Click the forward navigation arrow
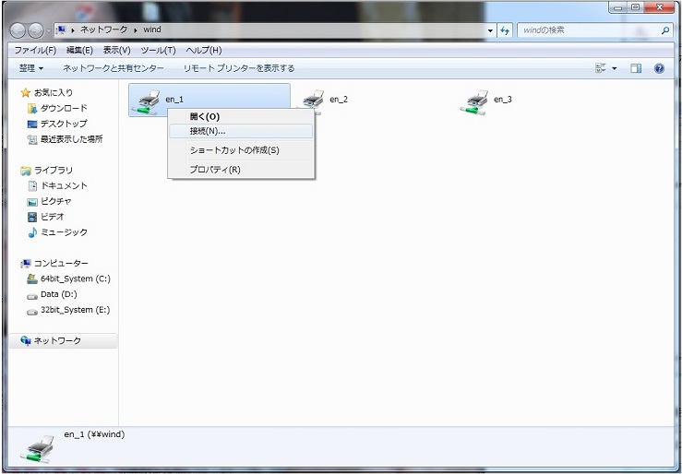 [36, 30]
